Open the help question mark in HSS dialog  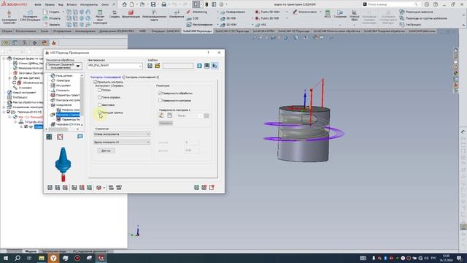tap(208, 53)
